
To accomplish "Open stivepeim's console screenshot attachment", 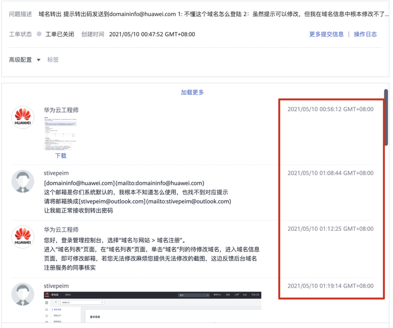I will (x=152, y=306).
